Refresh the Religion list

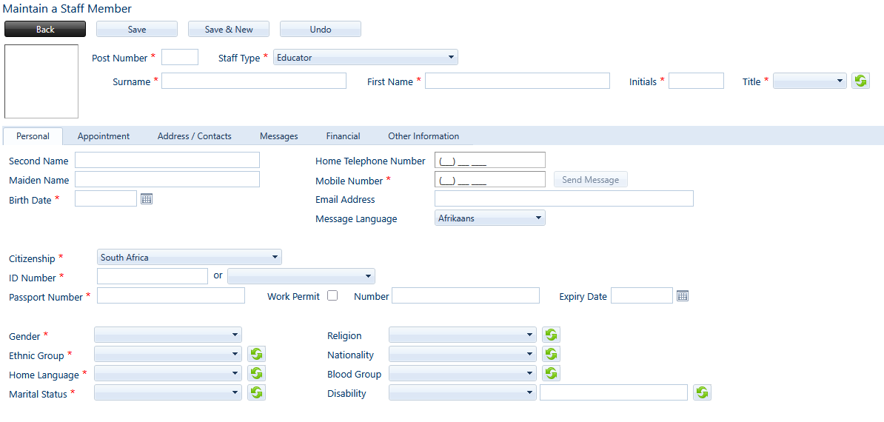click(552, 335)
